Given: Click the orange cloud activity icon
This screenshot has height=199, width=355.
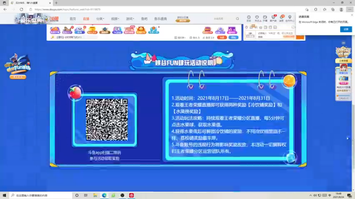Looking at the screenshot, I should [55, 30].
